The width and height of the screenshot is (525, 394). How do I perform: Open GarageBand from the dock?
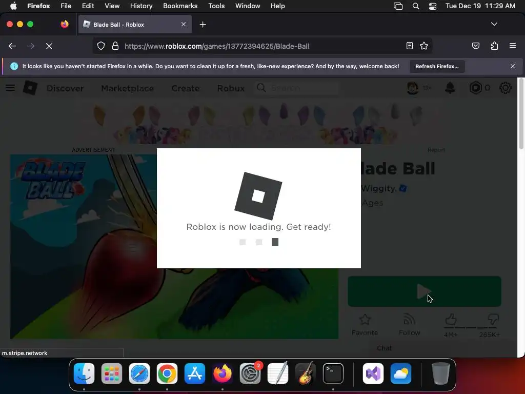coord(306,373)
